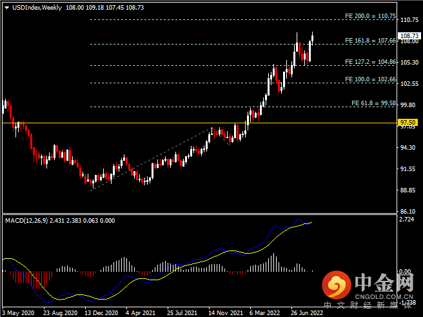Click the 88.85 price axis value
The image size is (423, 317).
point(408,190)
